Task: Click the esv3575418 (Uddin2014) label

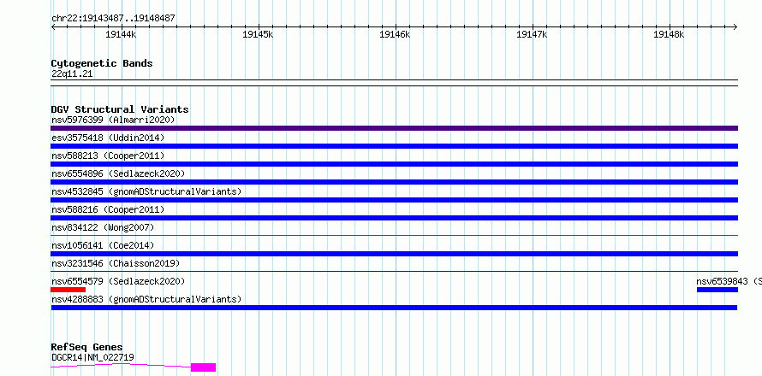Action: click(108, 138)
